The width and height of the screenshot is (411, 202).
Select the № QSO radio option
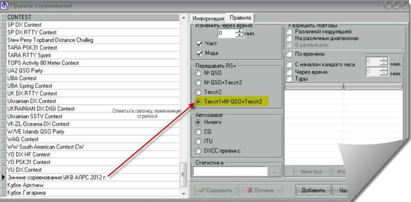[x=198, y=73]
